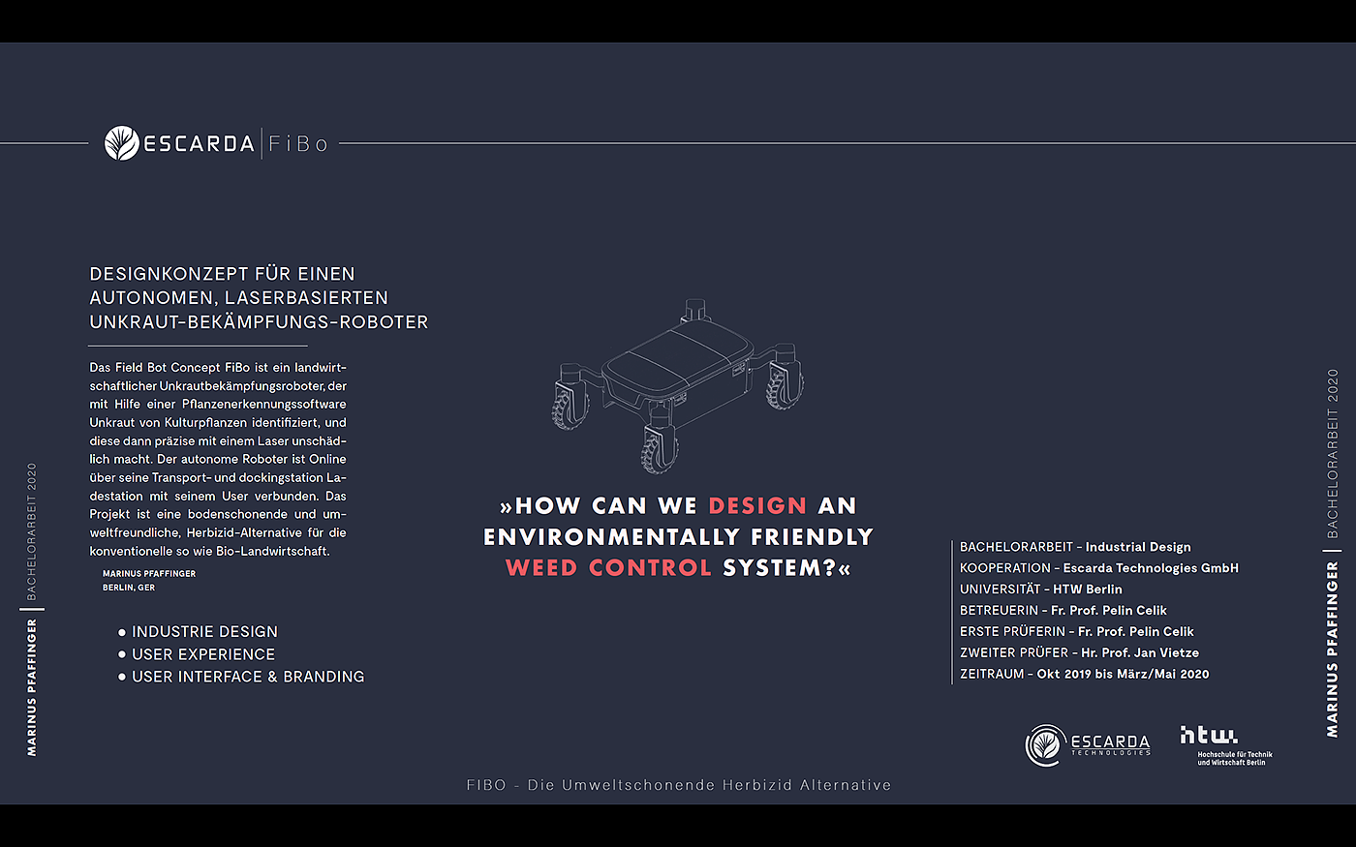Image resolution: width=1356 pixels, height=847 pixels.
Task: Click the "UNIVERSITÄT - HTW Berlin" line
Action: [1041, 590]
